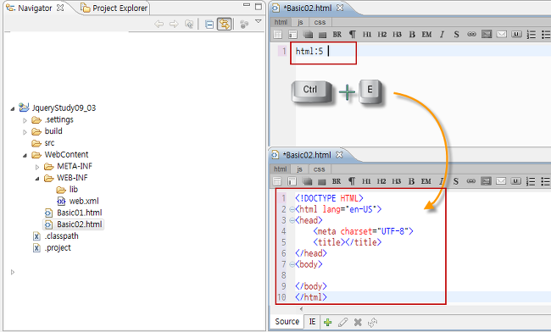Click the left arrow of horizontal scrollbar
The image size is (551, 332).
(x=301, y=309)
